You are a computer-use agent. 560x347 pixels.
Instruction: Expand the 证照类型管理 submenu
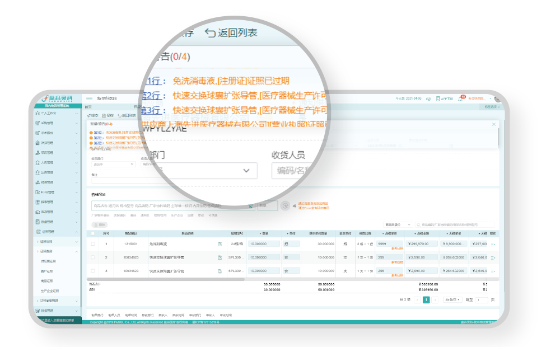57,301
